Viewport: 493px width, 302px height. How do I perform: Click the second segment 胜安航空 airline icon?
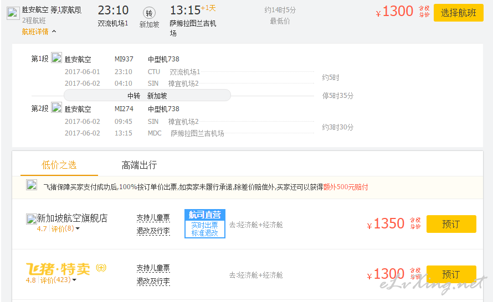point(57,107)
